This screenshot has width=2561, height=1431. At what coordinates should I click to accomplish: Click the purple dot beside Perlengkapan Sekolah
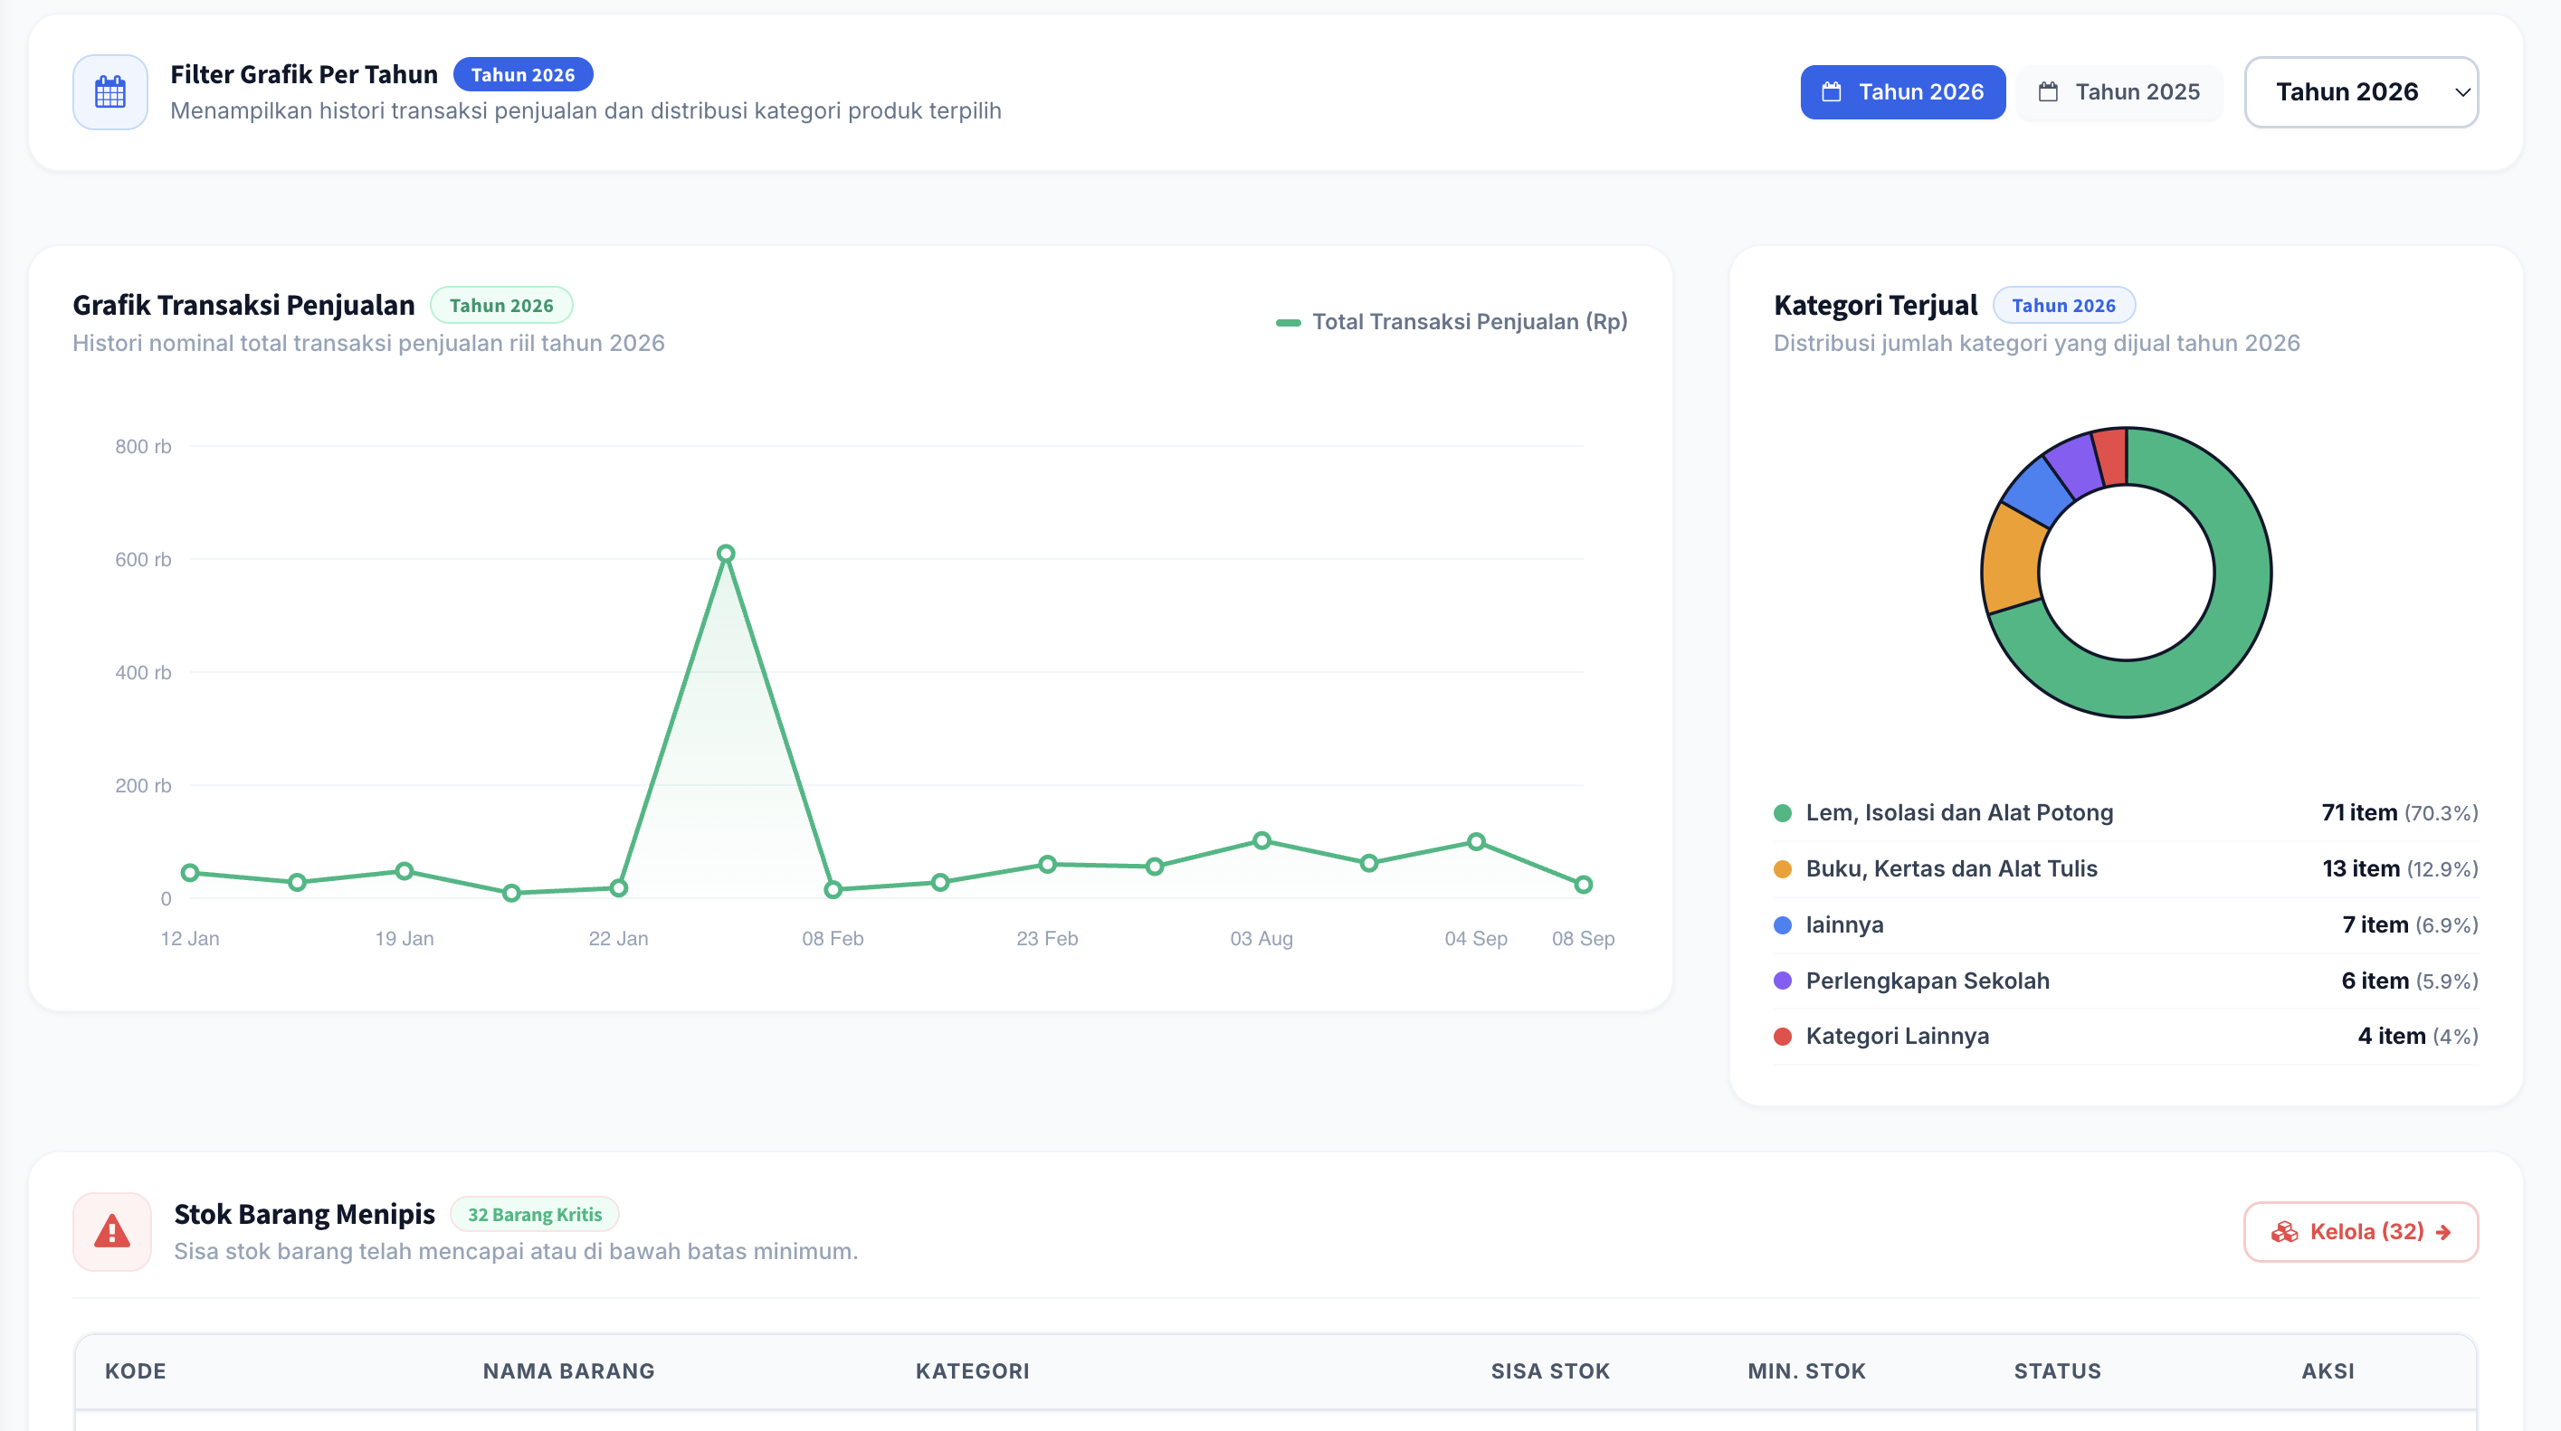(x=1783, y=981)
